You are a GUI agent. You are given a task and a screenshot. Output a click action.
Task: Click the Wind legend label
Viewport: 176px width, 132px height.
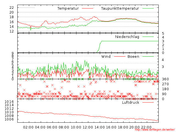pyautogui.click(x=106, y=56)
